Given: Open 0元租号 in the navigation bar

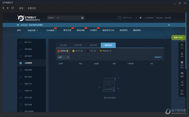Looking at the screenshot, I should [93, 30].
